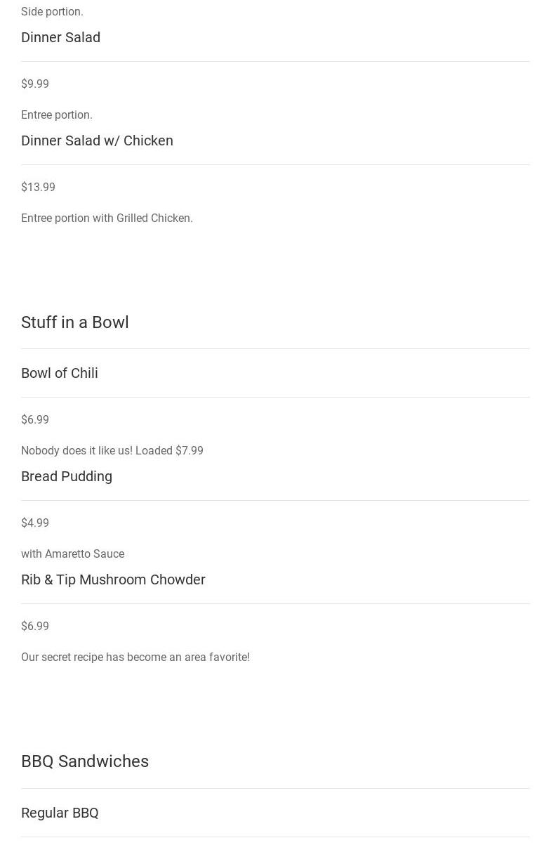Click 'Our secret recipe' chowder description
551x845 pixels.
coord(135,657)
